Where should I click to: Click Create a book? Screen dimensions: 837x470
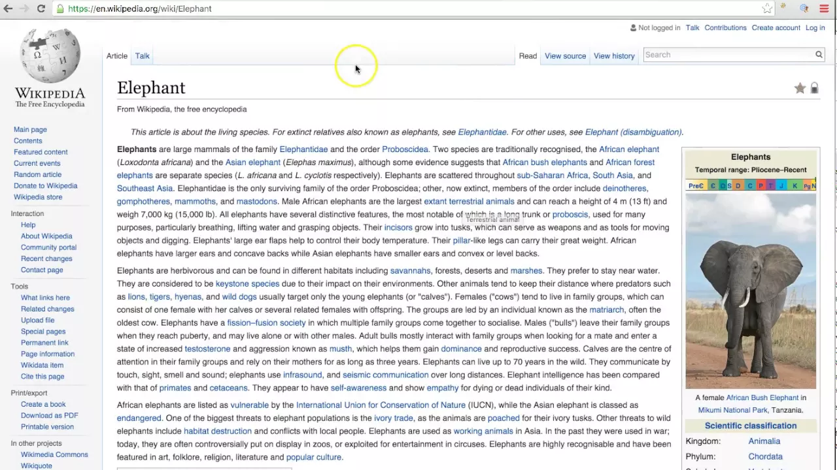pyautogui.click(x=43, y=404)
